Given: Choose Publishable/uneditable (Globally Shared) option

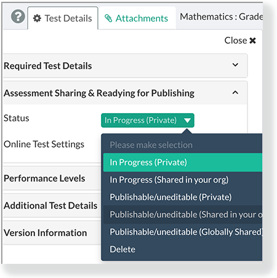Looking at the screenshot, I should (x=183, y=232).
